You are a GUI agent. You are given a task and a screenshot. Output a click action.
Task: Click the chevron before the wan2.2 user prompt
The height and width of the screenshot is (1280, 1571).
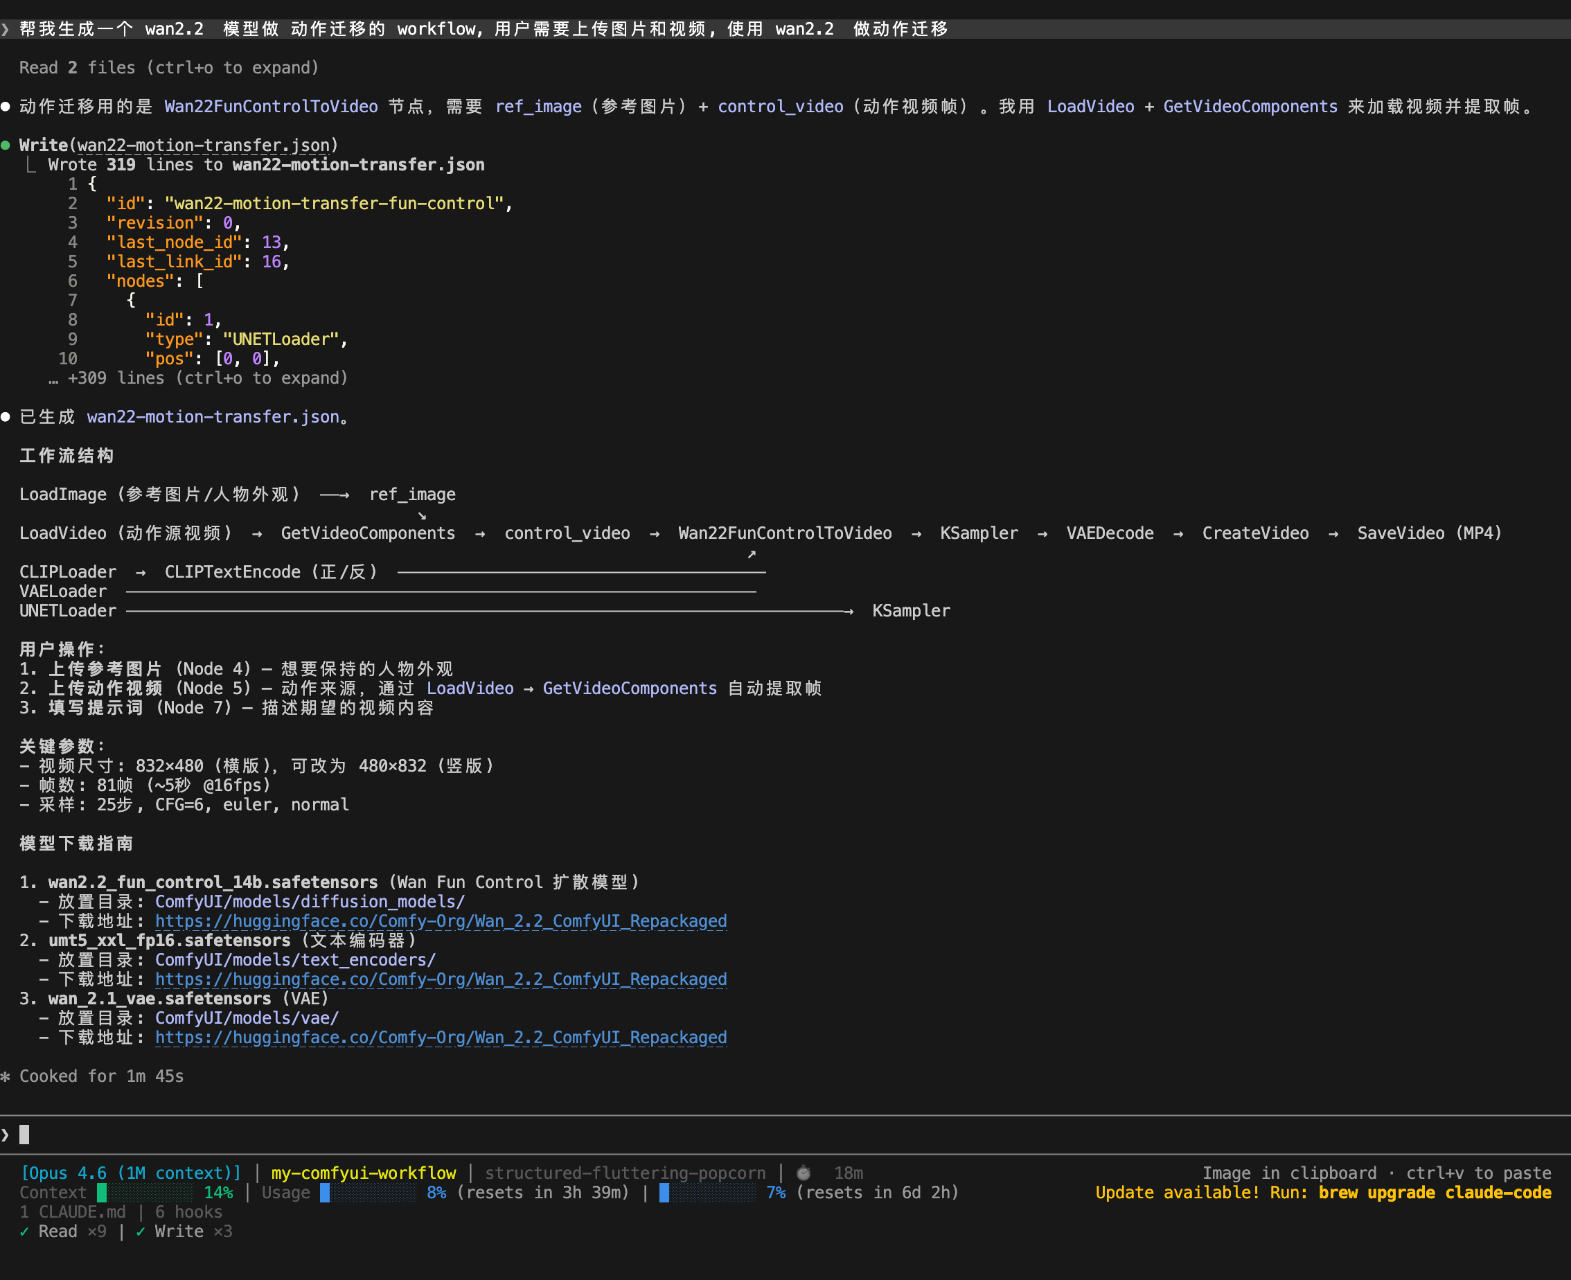[6, 29]
